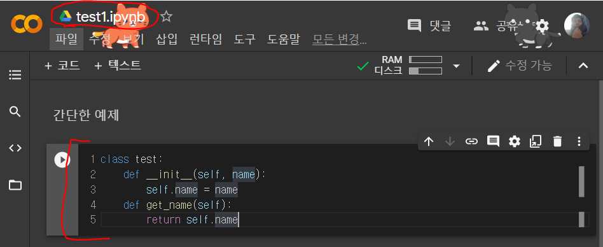Click the 모든 변경 save status link

click(x=339, y=39)
